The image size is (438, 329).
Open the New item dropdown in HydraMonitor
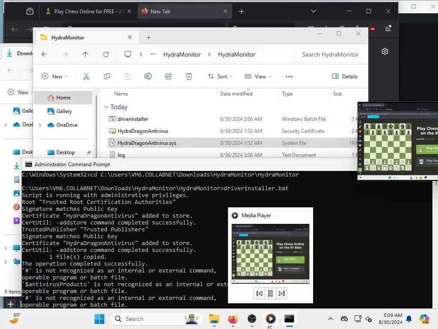coord(55,76)
